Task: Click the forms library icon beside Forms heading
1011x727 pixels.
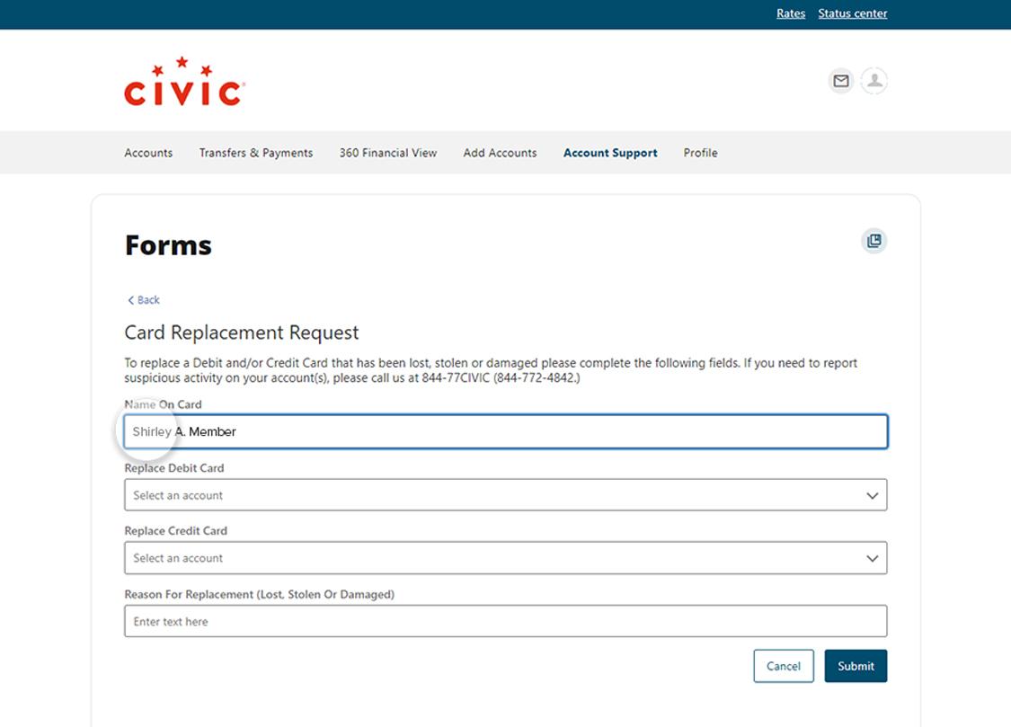Action: pos(874,241)
